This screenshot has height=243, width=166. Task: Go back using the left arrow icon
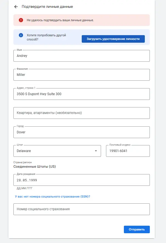click(x=16, y=7)
